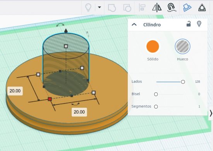This screenshot has height=151, width=213.
Task: Click the back-right white corner handle
Action: click(x=82, y=68)
